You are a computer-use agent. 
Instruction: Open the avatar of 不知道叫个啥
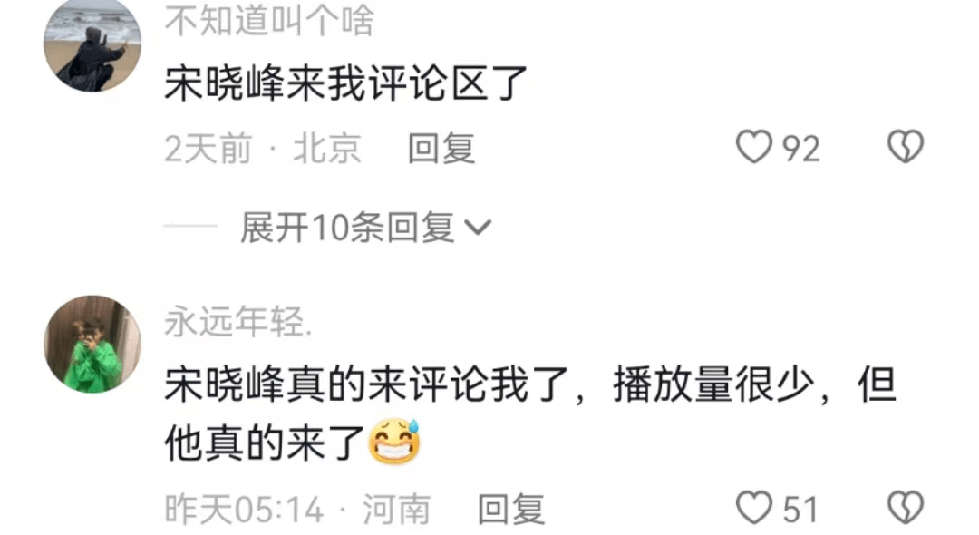pyautogui.click(x=92, y=45)
